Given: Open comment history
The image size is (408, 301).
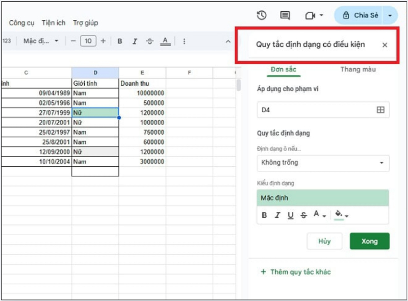Looking at the screenshot, I should tap(284, 15).
